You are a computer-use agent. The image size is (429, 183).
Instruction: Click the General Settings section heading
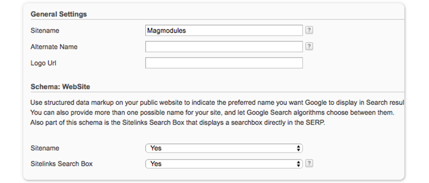[59, 14]
